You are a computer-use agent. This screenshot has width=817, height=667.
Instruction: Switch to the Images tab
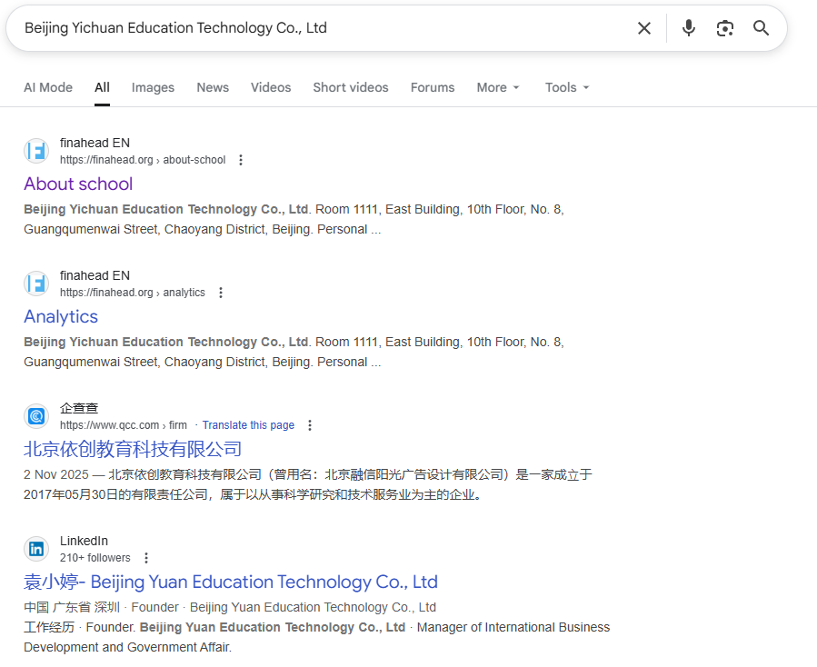pyautogui.click(x=153, y=87)
